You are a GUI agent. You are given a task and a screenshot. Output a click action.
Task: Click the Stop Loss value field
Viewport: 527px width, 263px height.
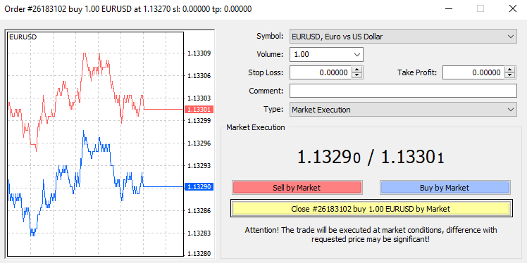coord(321,72)
